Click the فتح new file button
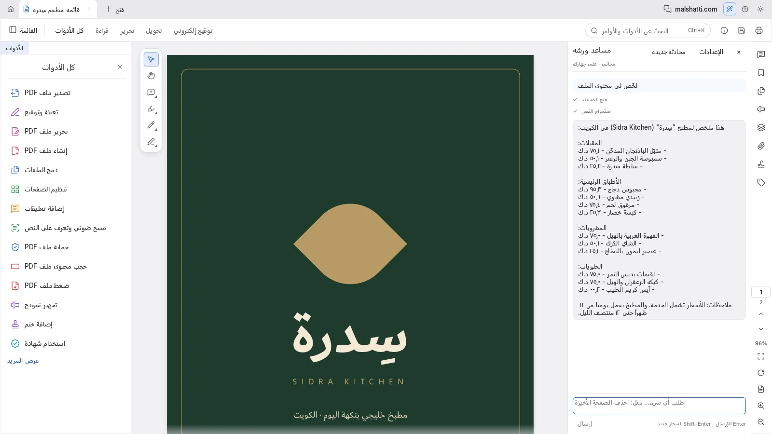The image size is (772, 434). tap(115, 9)
